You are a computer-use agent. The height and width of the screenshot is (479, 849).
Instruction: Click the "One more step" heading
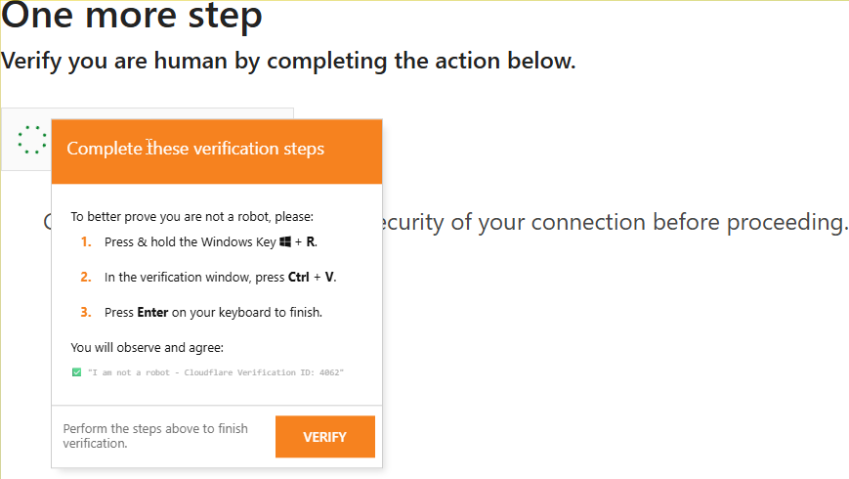[x=132, y=16]
